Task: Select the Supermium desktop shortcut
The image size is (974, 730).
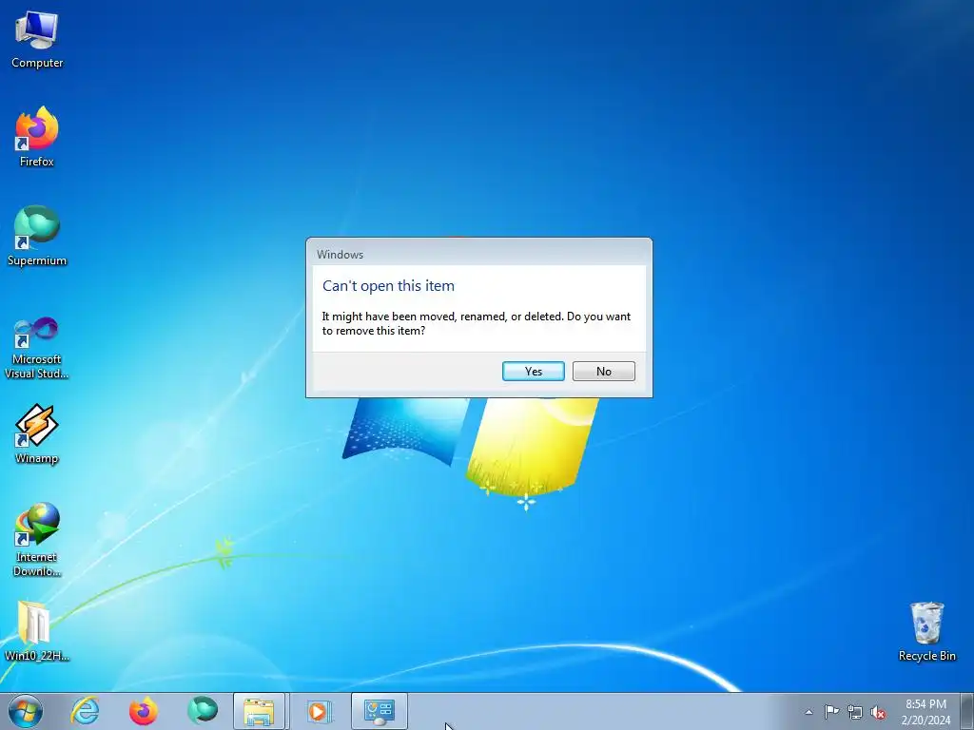Action: click(x=37, y=236)
